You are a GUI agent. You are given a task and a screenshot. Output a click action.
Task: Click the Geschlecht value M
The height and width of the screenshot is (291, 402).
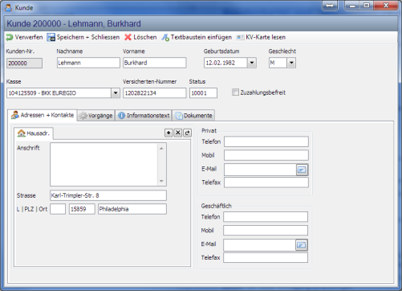[x=273, y=63]
